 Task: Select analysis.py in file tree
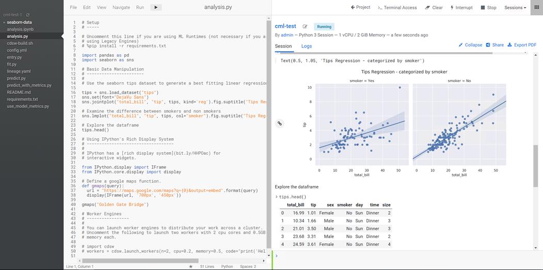click(18, 36)
